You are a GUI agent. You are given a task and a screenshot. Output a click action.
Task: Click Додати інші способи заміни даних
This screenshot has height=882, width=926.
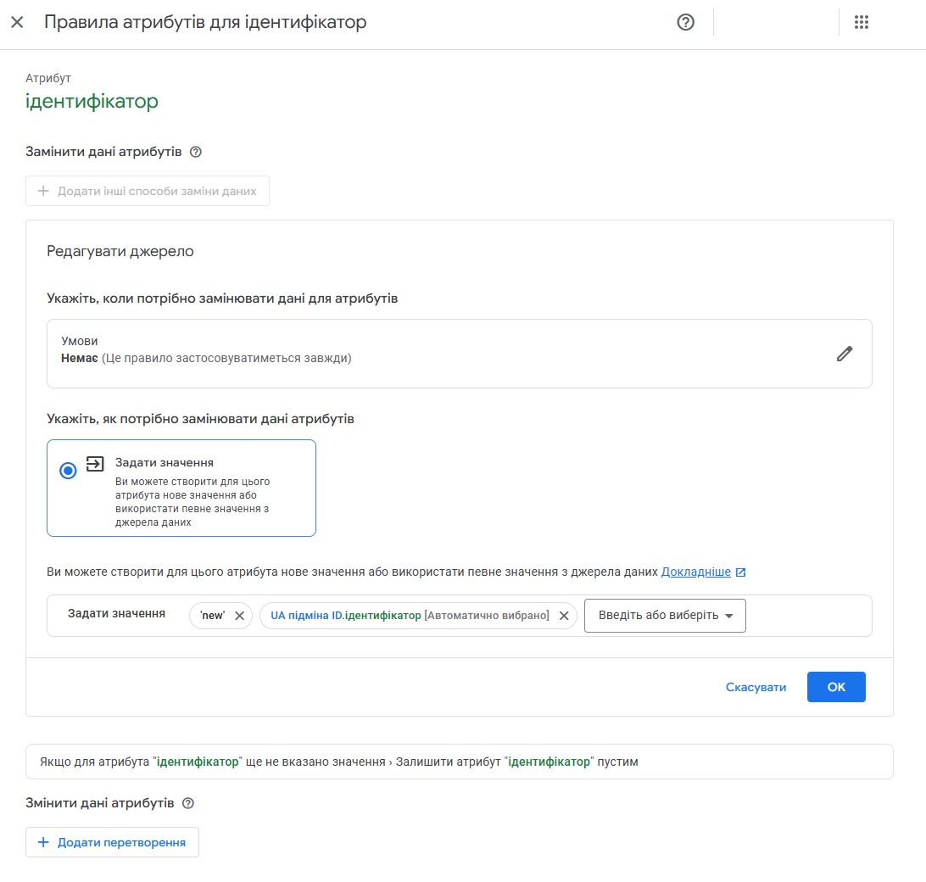click(148, 191)
